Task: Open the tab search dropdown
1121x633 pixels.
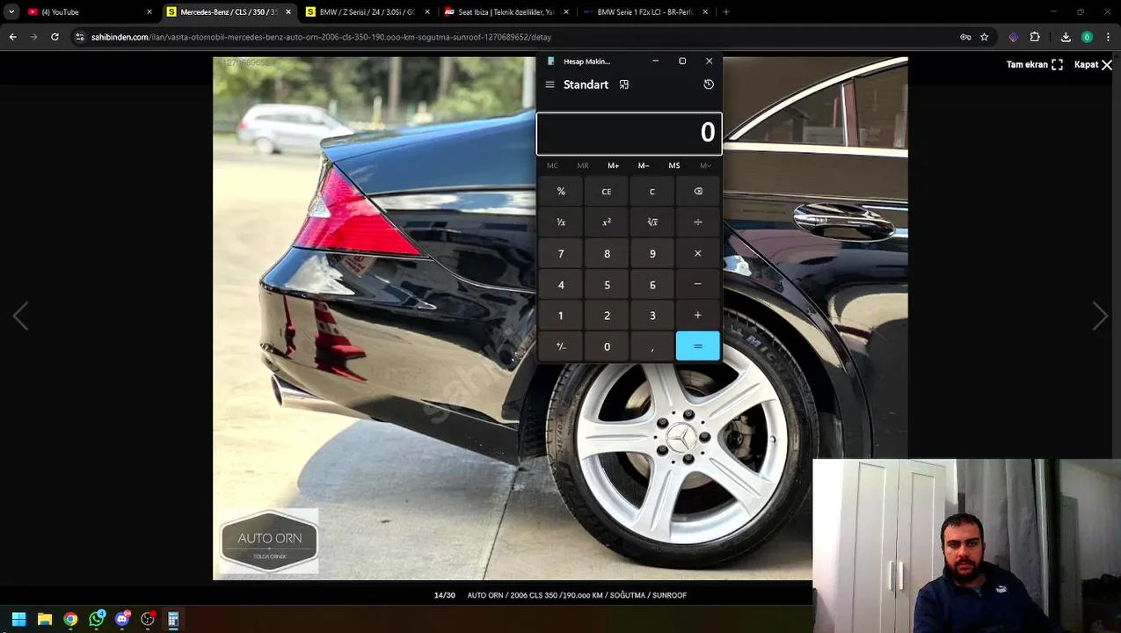Action: pyautogui.click(x=11, y=12)
